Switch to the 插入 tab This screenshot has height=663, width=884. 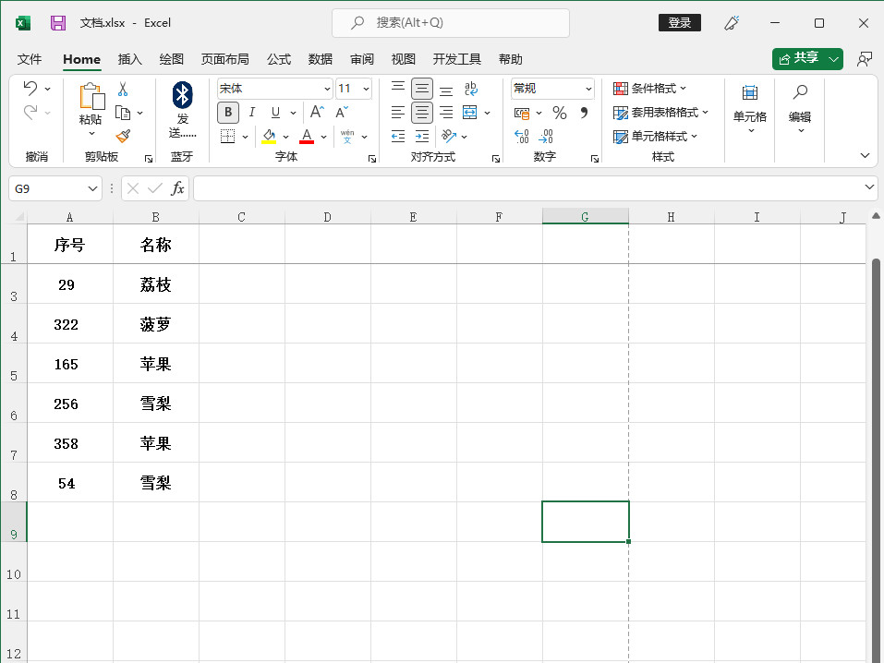tap(129, 59)
